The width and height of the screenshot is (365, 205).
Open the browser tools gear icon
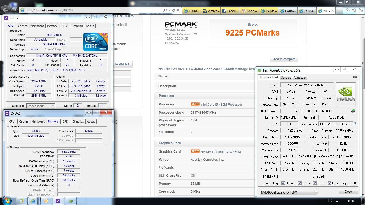360,10
